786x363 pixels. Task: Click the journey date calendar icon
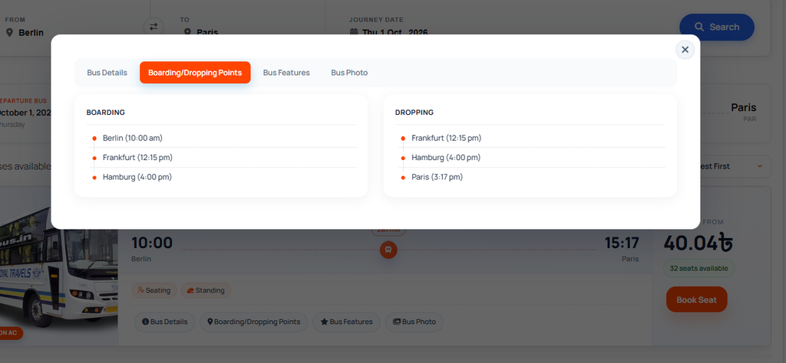(354, 32)
